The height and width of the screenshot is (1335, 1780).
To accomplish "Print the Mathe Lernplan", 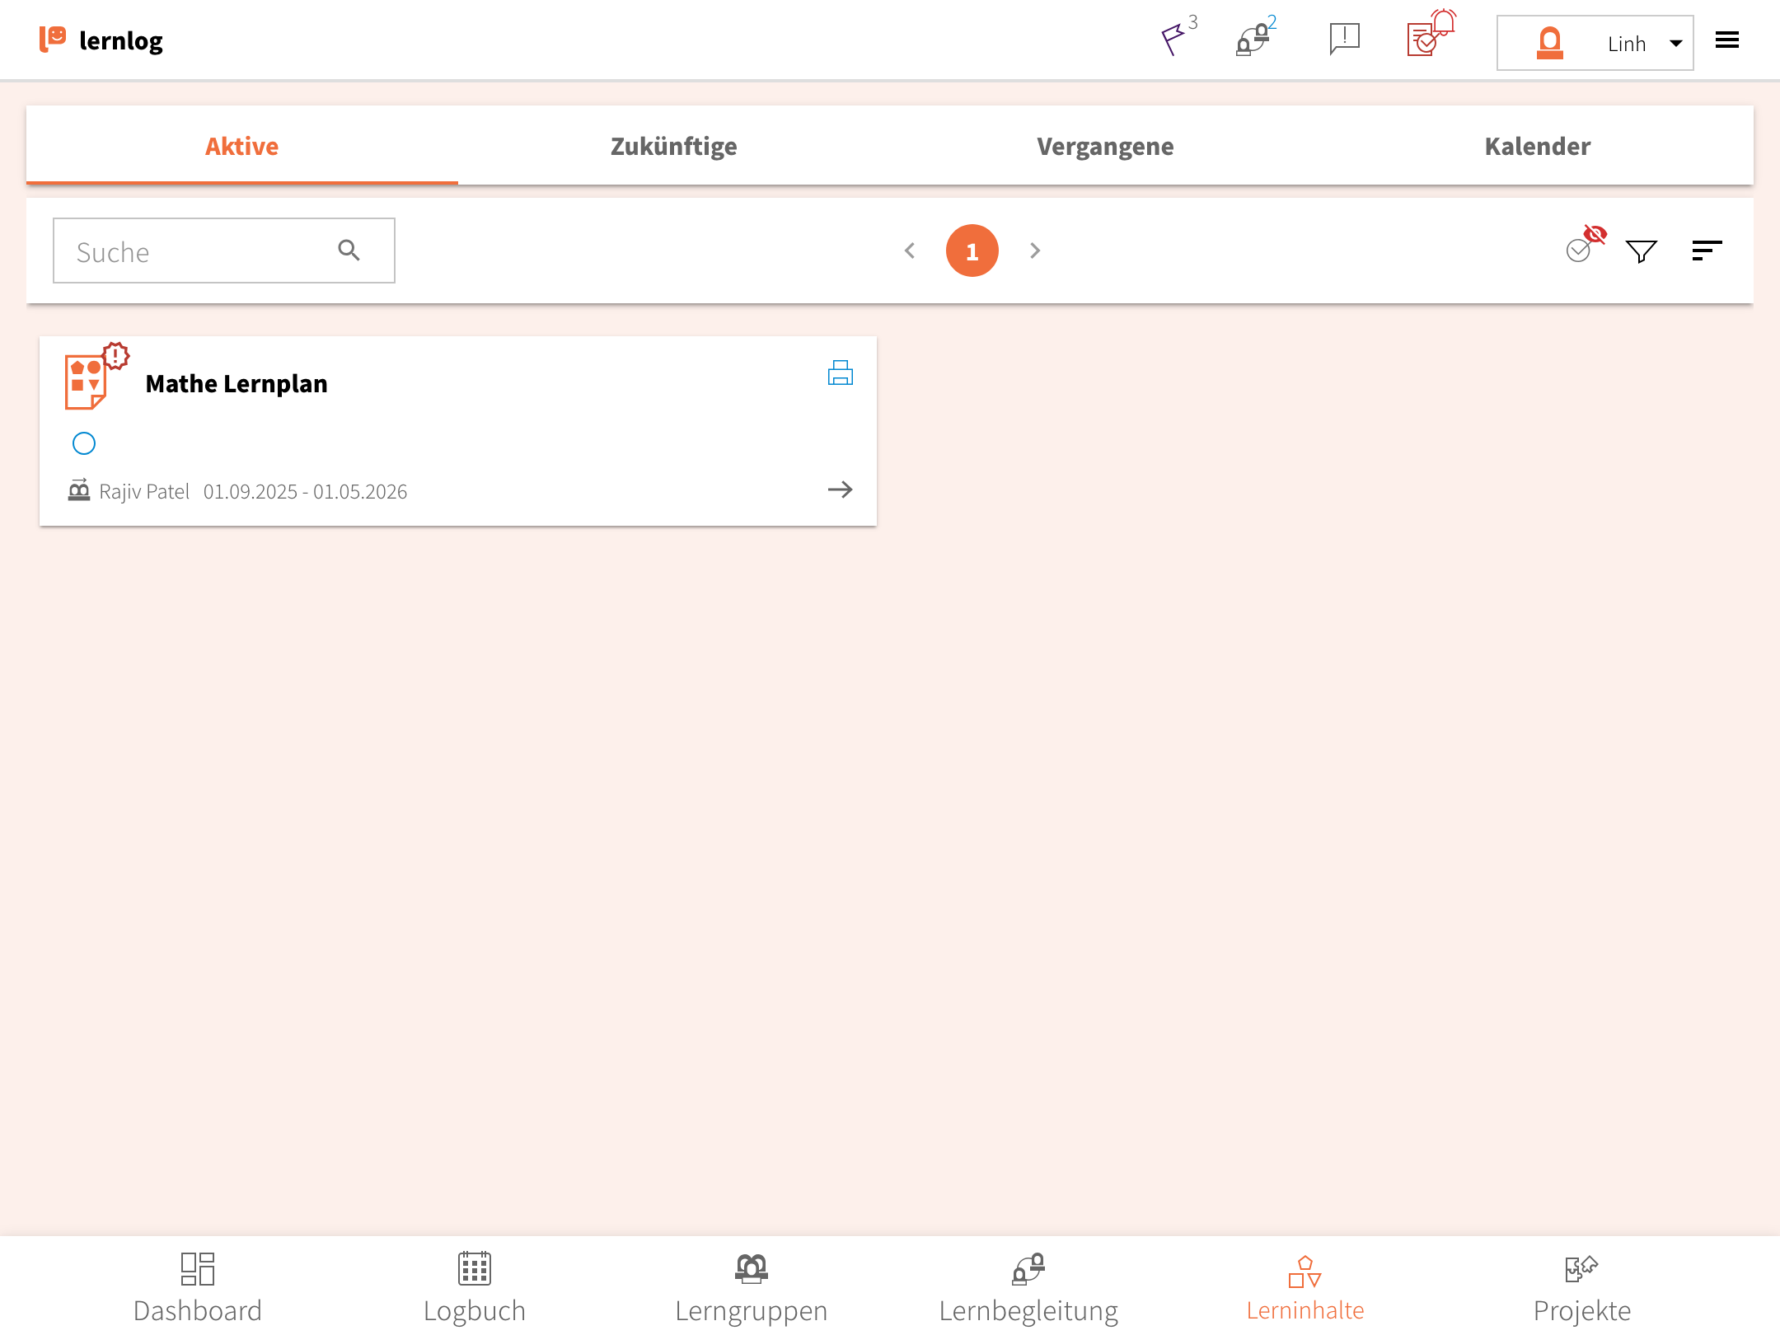I will click(x=840, y=373).
